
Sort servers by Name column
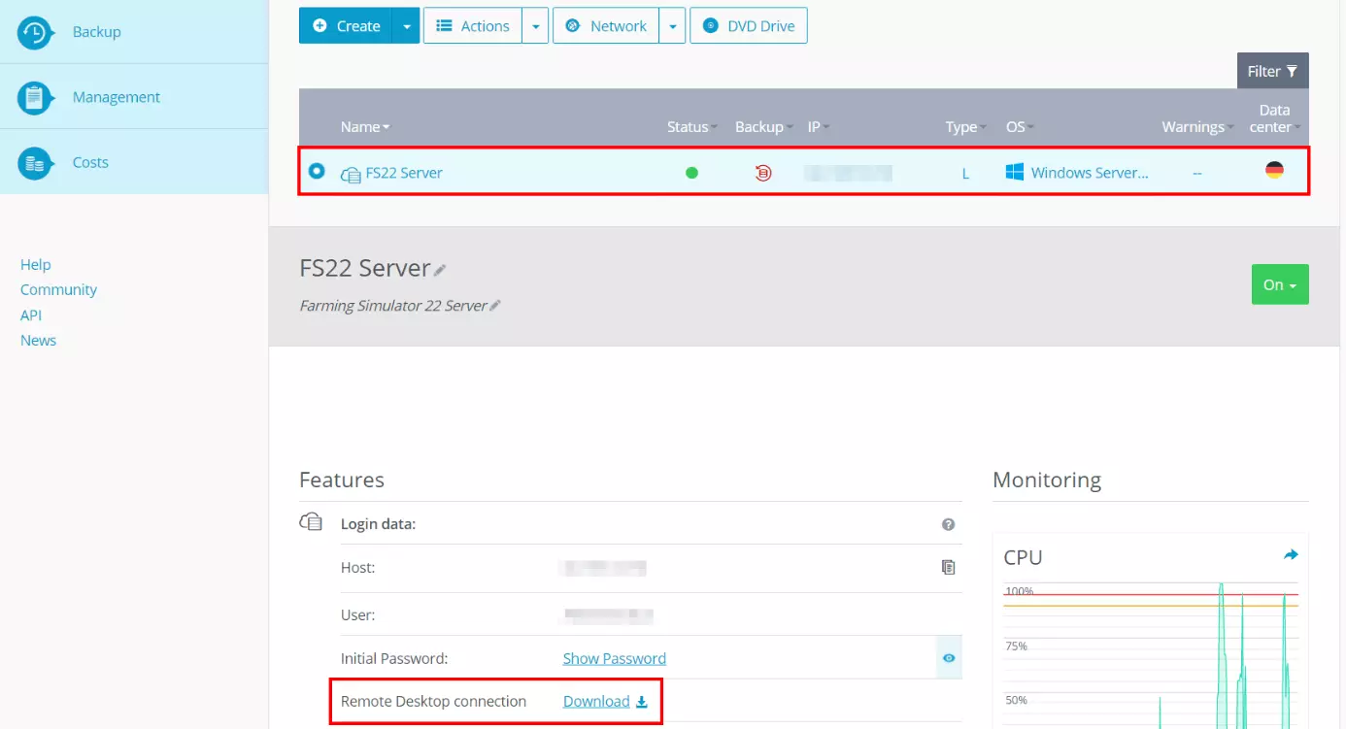pos(365,127)
